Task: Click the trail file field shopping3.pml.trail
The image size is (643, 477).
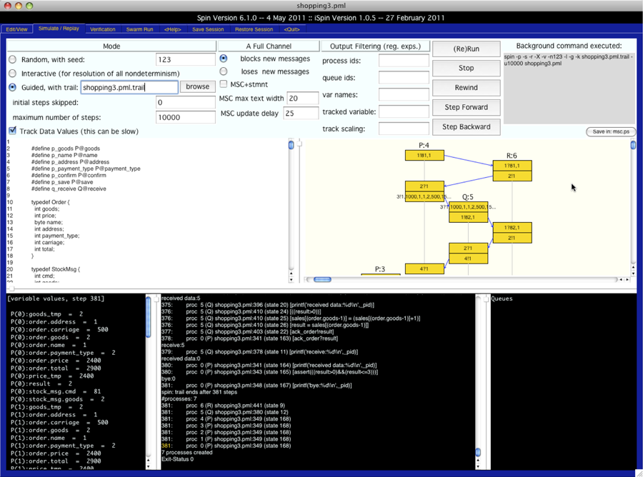Action: click(x=129, y=87)
